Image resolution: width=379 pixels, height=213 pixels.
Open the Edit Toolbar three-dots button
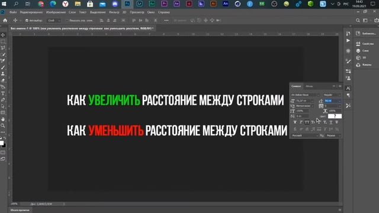pyautogui.click(x=3, y=132)
